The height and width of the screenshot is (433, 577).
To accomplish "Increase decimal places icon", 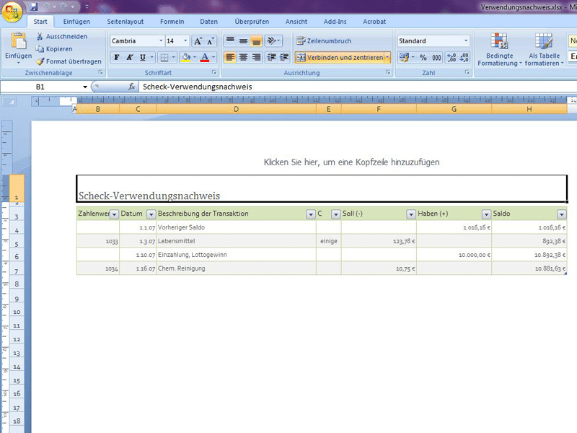I will point(452,58).
